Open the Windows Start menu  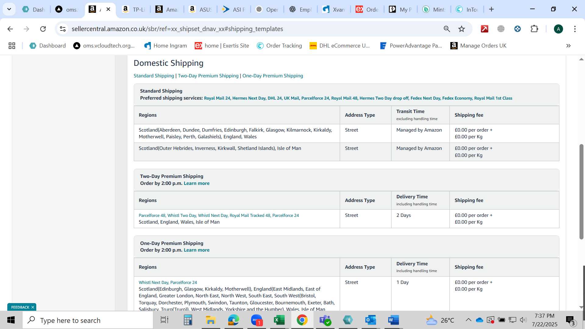tap(11, 320)
